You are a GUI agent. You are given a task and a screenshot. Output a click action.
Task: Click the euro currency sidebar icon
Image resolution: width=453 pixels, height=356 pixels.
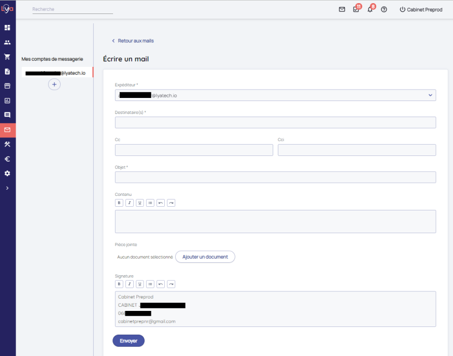point(7,159)
